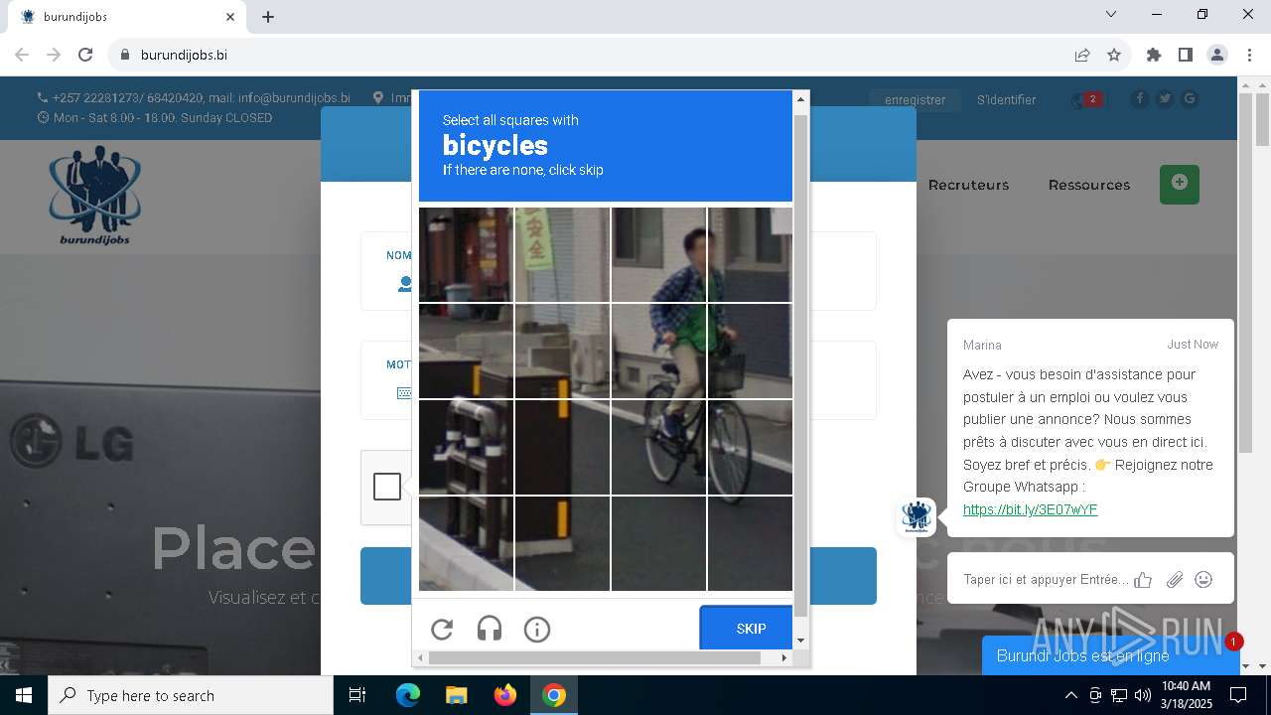The width and height of the screenshot is (1271, 715).
Task: Click the enregistrer button
Action: coord(916,99)
